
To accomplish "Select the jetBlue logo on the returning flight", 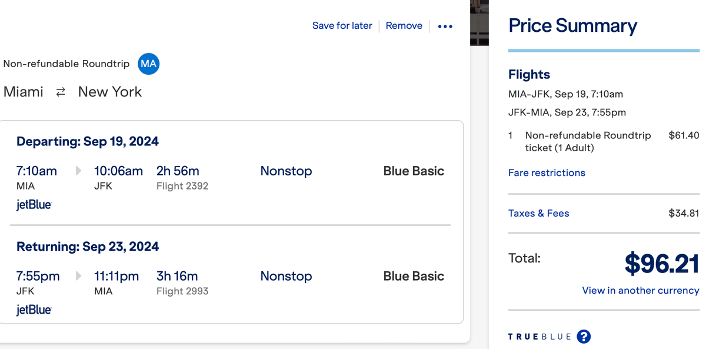I will tap(33, 310).
